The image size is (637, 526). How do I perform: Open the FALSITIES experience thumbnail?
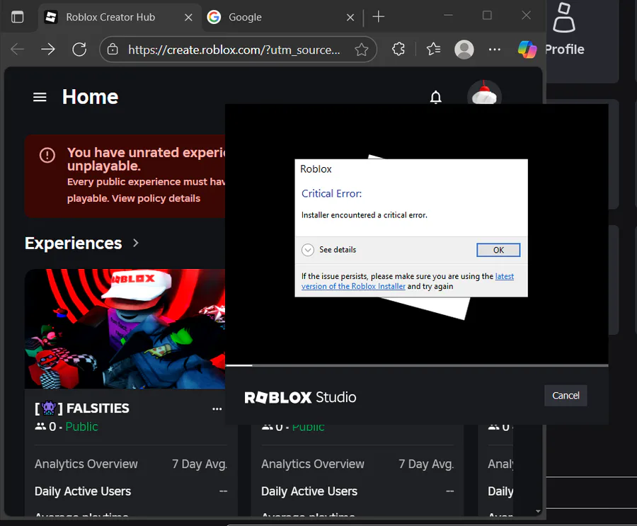pos(125,328)
